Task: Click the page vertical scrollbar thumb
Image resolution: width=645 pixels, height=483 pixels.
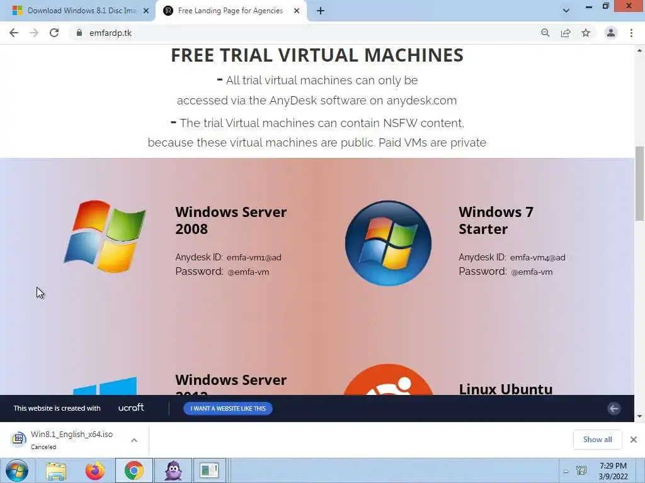Action: pos(640,183)
